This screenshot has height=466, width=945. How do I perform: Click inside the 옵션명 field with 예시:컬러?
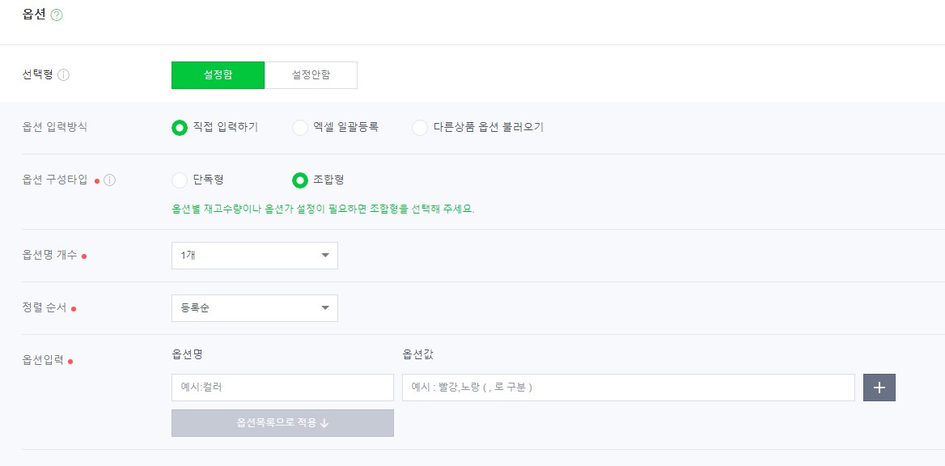[282, 387]
